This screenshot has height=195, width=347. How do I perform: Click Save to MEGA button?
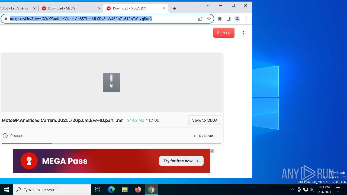point(205,120)
